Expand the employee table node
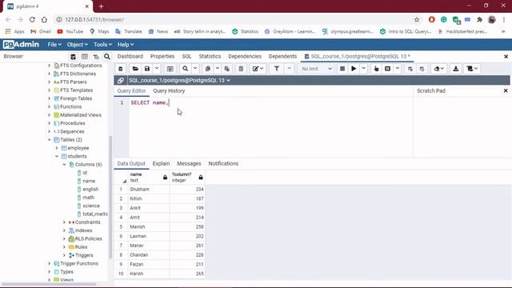Image resolution: width=512 pixels, height=288 pixels. coord(57,148)
